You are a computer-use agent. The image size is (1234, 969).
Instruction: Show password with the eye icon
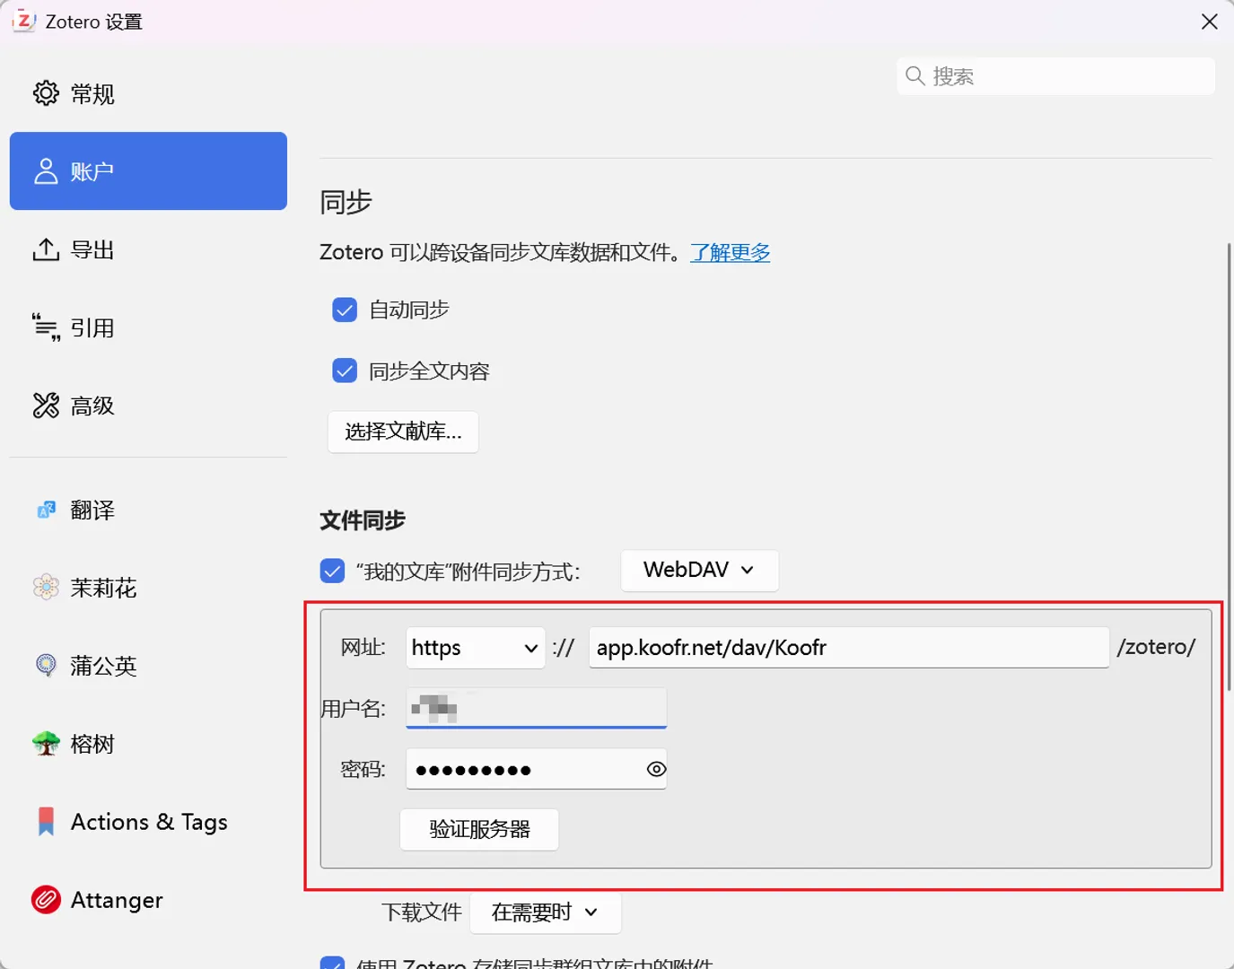pos(656,769)
